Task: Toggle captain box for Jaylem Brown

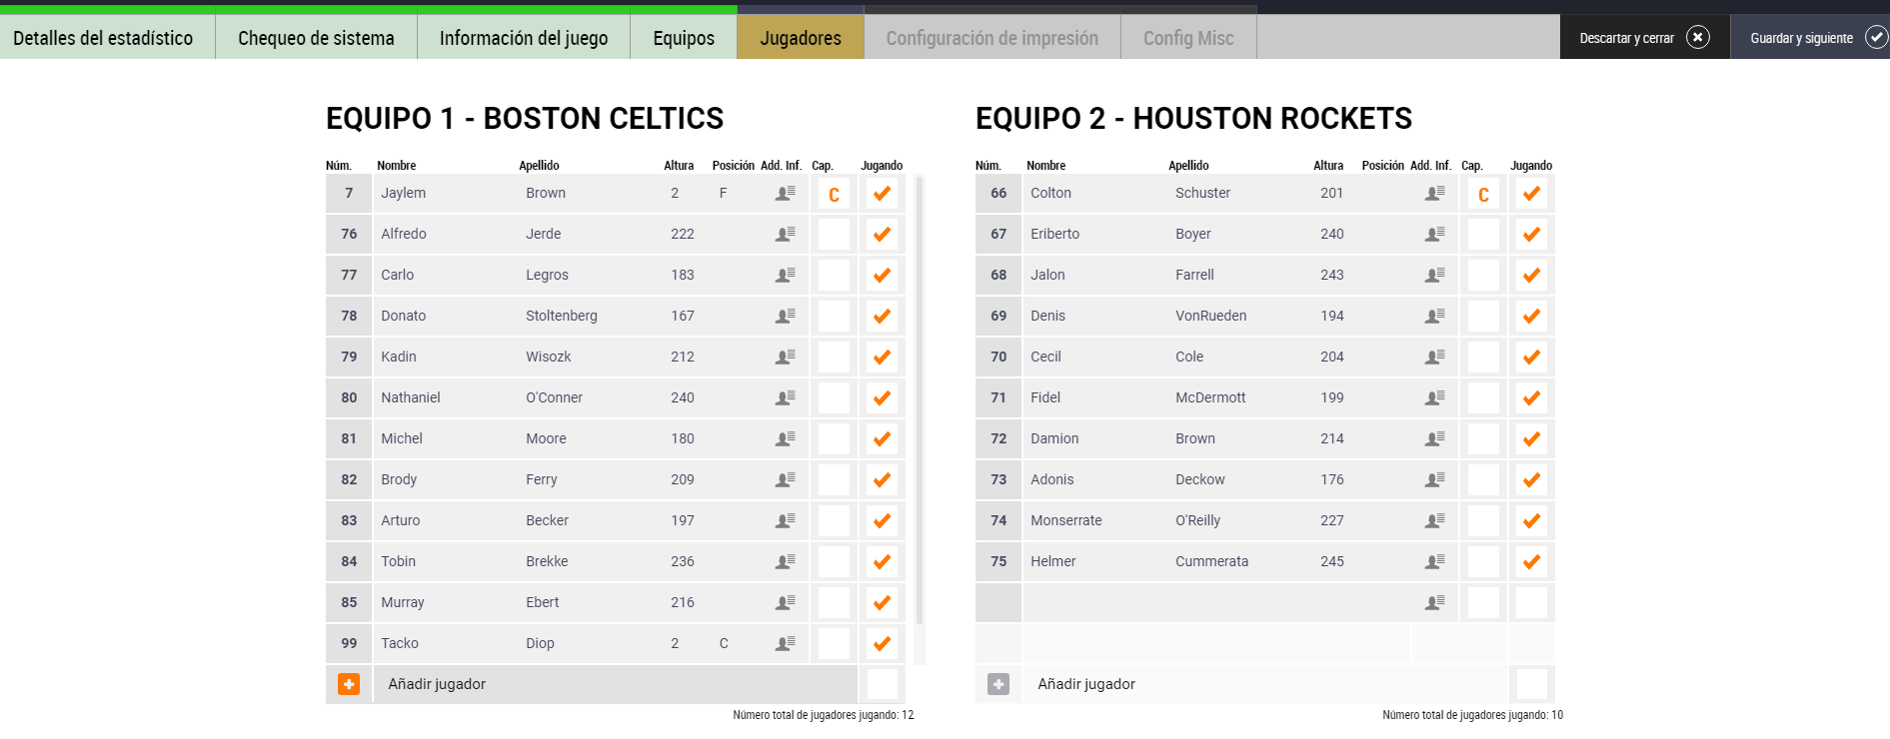Action: coord(834,194)
